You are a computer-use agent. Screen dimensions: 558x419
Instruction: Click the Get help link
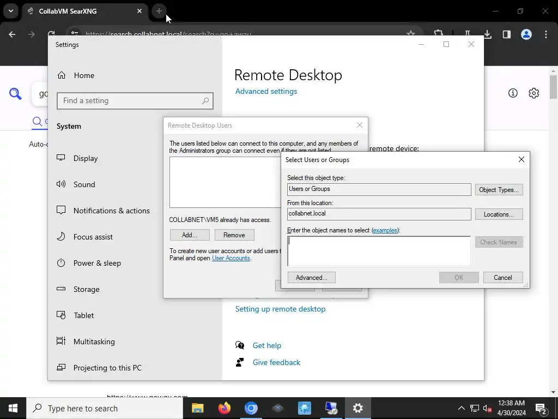[x=267, y=345]
